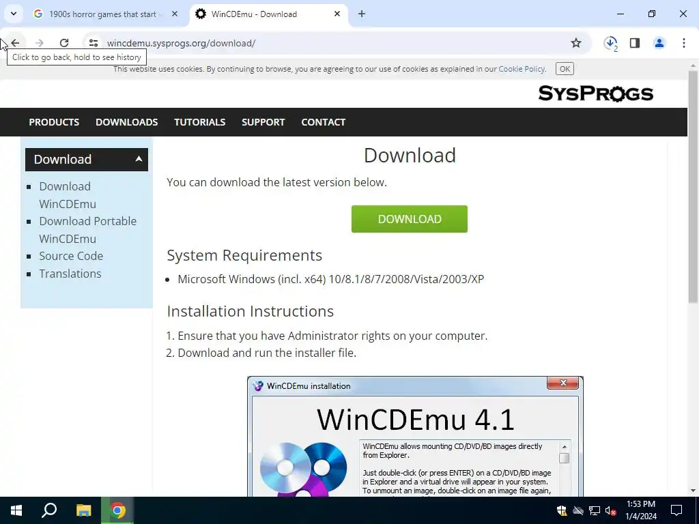Open the notification center icon
The height and width of the screenshot is (524, 699).
click(676, 510)
